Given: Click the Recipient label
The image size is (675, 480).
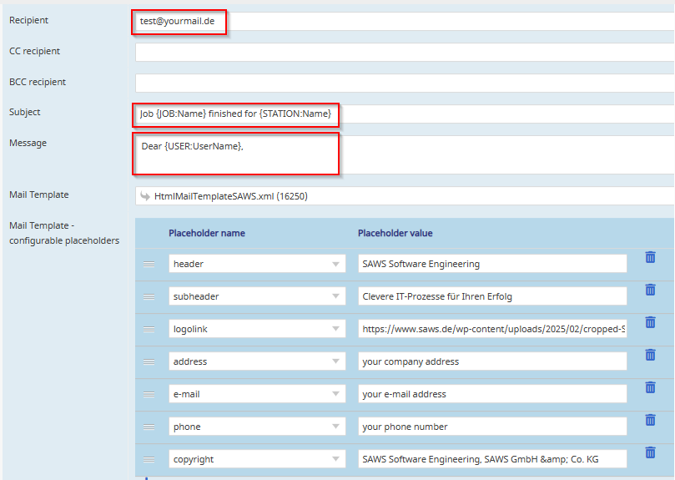Looking at the screenshot, I should click(28, 20).
